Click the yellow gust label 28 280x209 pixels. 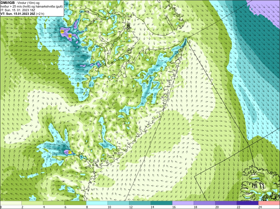click(x=62, y=31)
